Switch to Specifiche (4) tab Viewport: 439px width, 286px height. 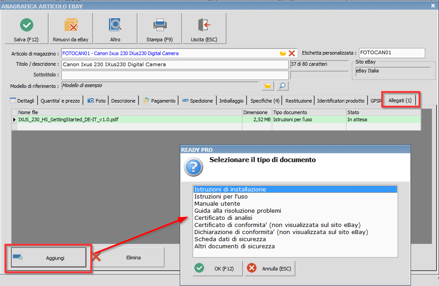click(265, 101)
